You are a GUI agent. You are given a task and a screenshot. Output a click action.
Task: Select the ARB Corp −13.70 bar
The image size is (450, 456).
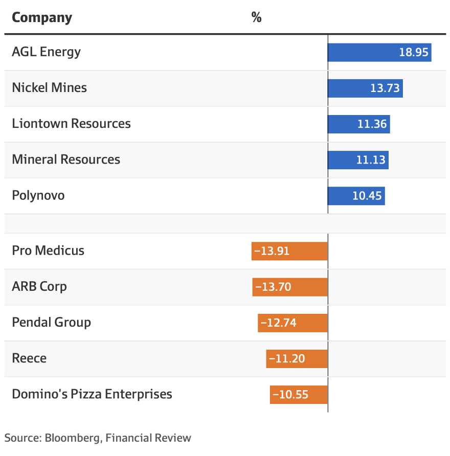pyautogui.click(x=290, y=287)
